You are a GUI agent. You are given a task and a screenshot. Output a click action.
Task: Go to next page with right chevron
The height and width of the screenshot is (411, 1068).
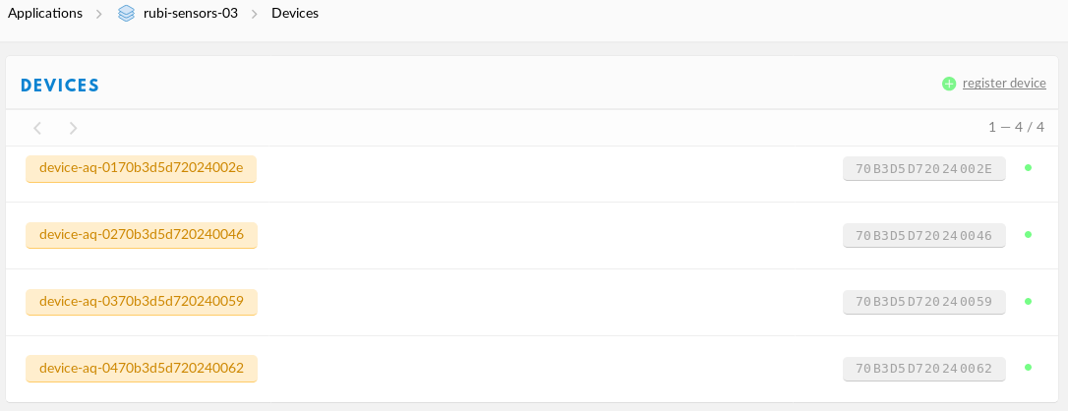click(x=74, y=128)
